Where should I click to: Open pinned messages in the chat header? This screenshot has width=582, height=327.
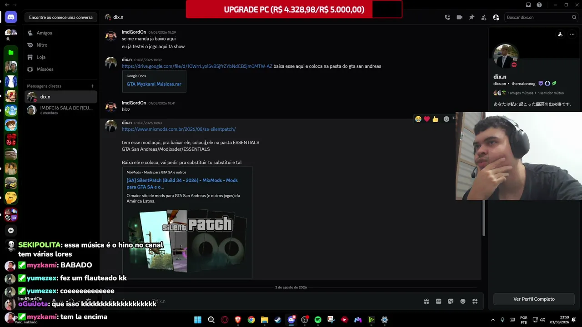click(472, 17)
